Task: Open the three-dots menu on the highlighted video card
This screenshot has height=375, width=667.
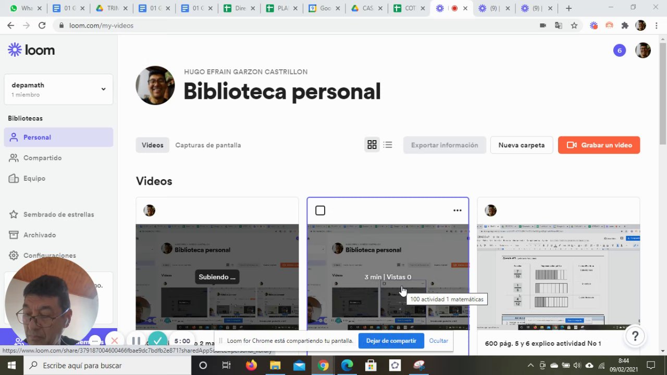Action: [457, 210]
